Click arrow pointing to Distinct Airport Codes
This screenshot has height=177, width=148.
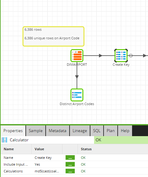(x=77, y=77)
